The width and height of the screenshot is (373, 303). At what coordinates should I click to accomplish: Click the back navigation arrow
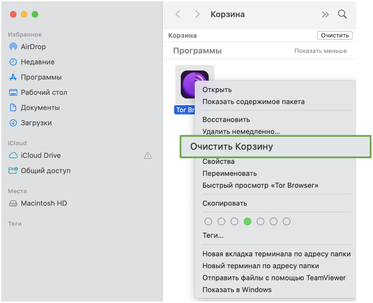(177, 14)
